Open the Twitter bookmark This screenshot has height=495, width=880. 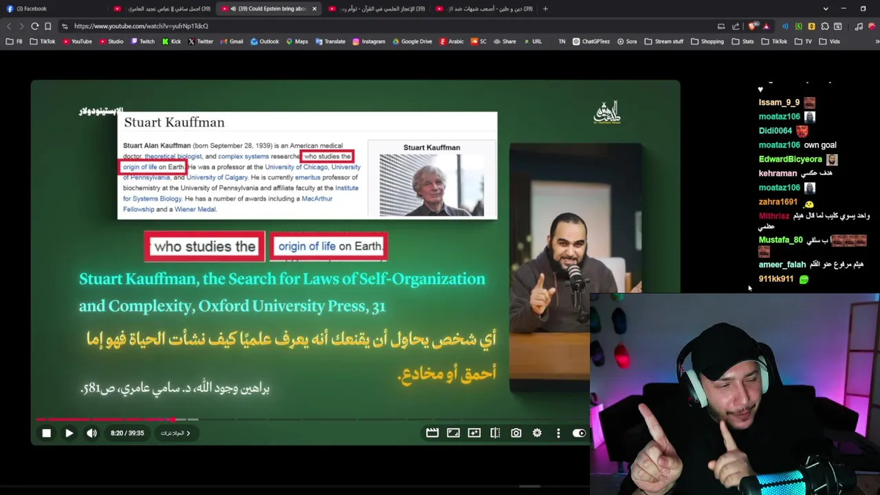pos(200,41)
